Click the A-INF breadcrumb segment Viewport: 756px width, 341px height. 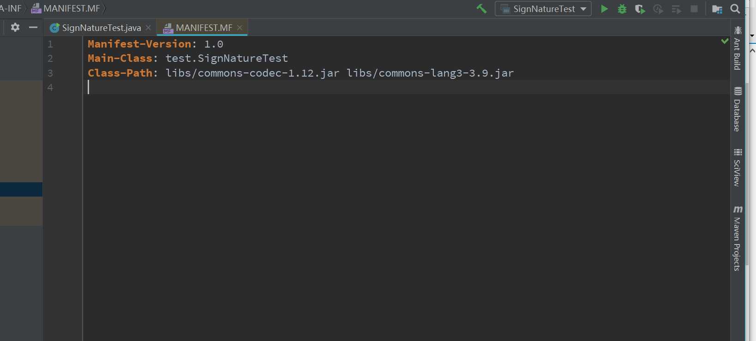click(x=11, y=8)
